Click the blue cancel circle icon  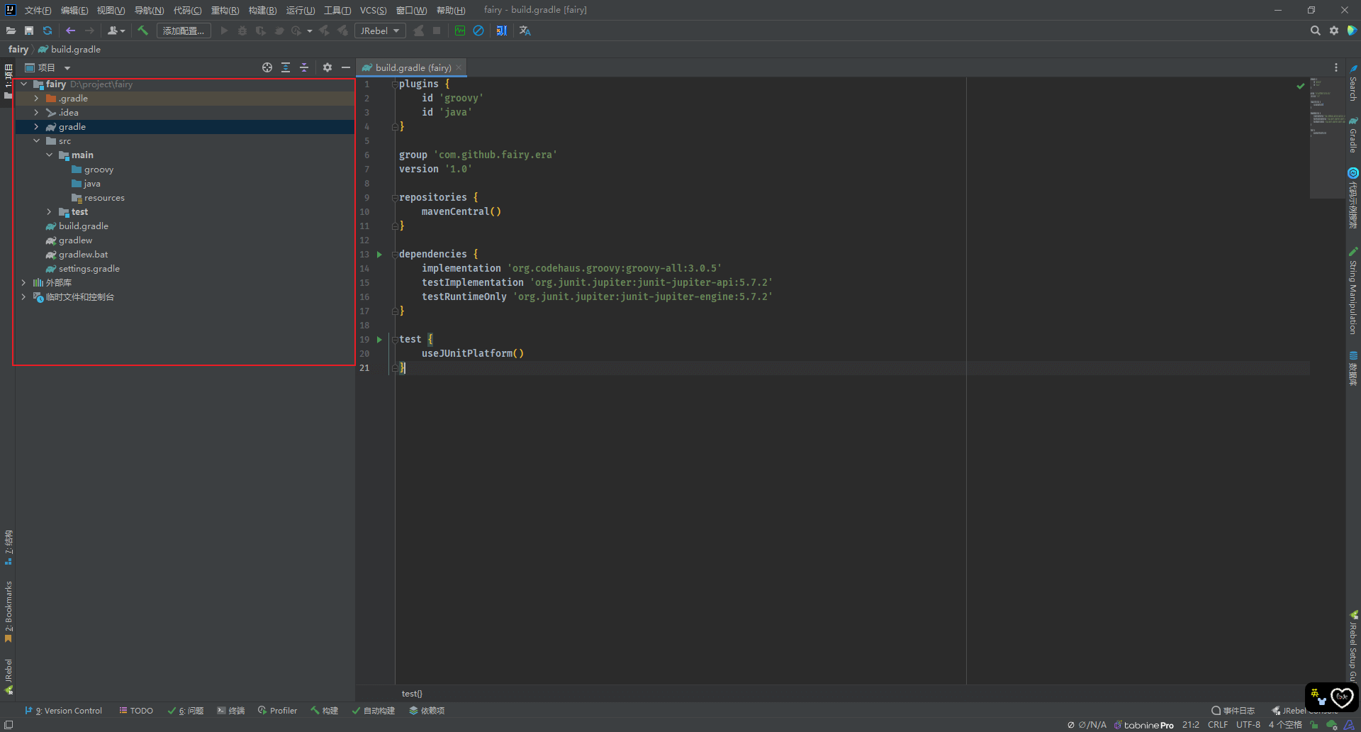(478, 30)
